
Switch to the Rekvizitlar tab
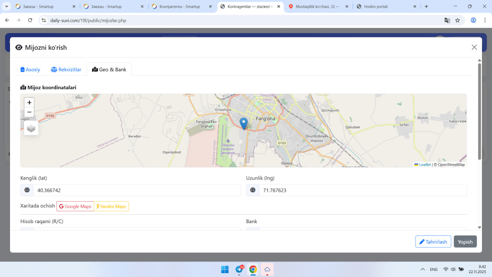[66, 70]
